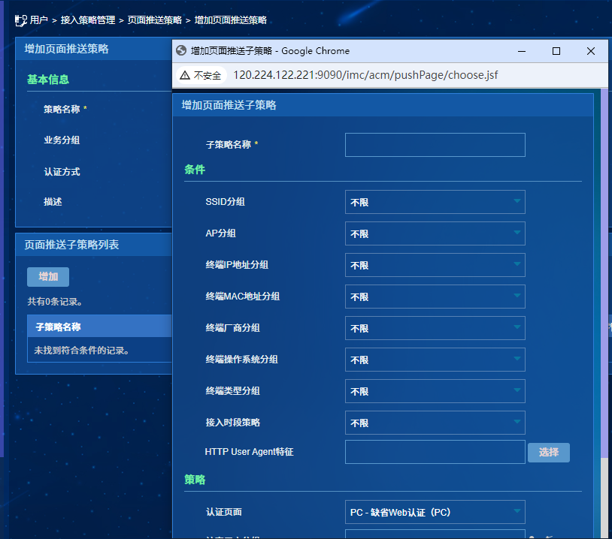Open the AP分组 dropdown

click(435, 233)
